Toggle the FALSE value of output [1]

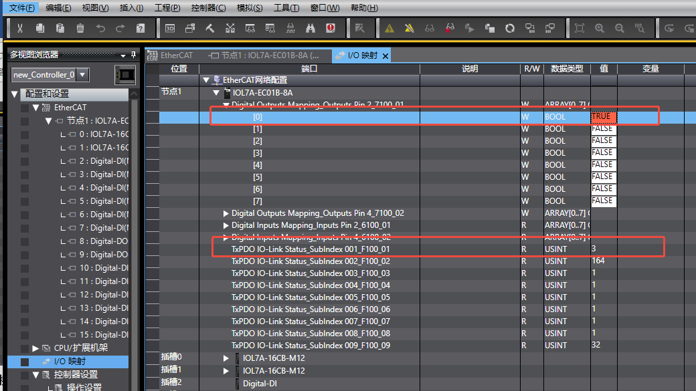tap(603, 129)
